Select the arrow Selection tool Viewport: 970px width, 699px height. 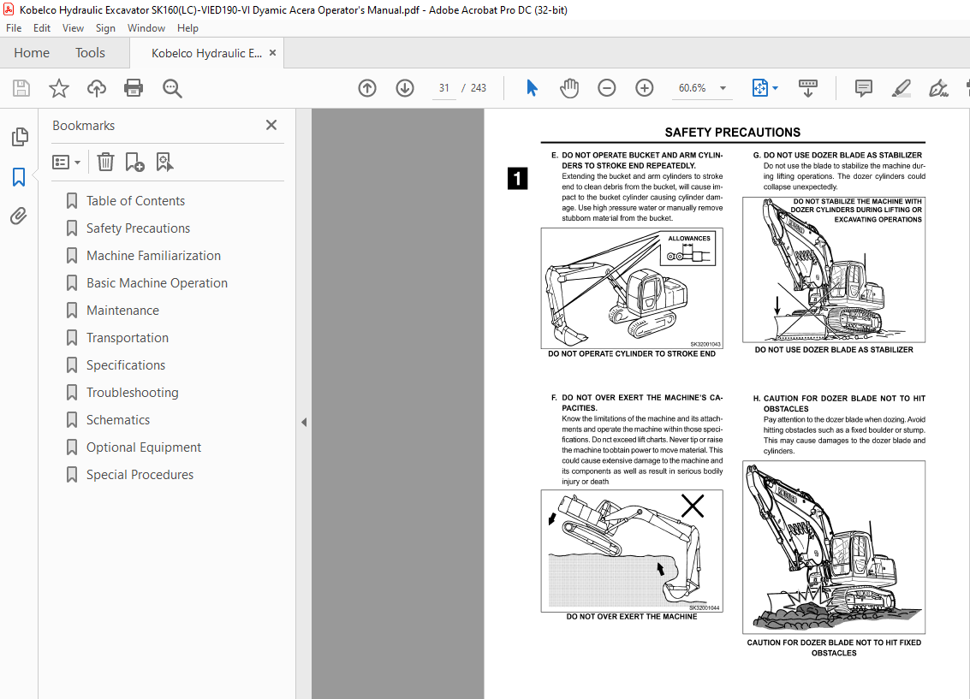pyautogui.click(x=532, y=88)
